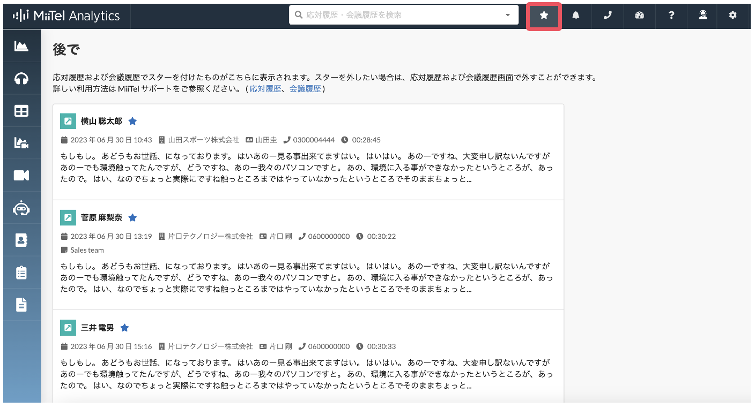This screenshot has height=408, width=755.
Task: Expand the search box dropdown arrow
Action: pos(508,16)
